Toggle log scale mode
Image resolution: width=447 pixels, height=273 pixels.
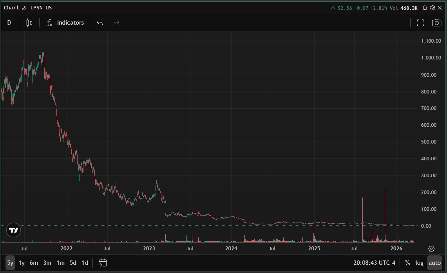[x=419, y=263]
